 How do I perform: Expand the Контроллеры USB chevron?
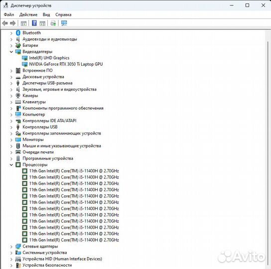click(11, 127)
